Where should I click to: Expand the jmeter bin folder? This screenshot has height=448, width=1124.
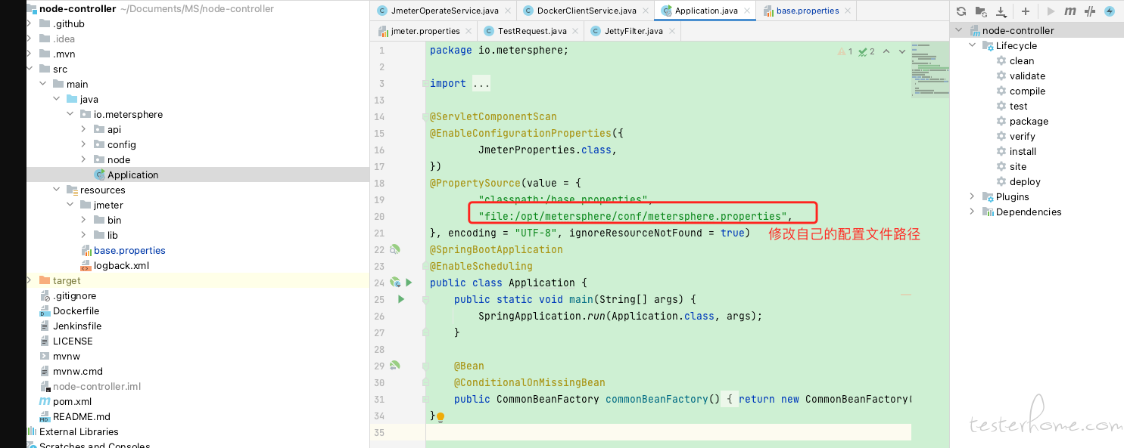pos(84,220)
